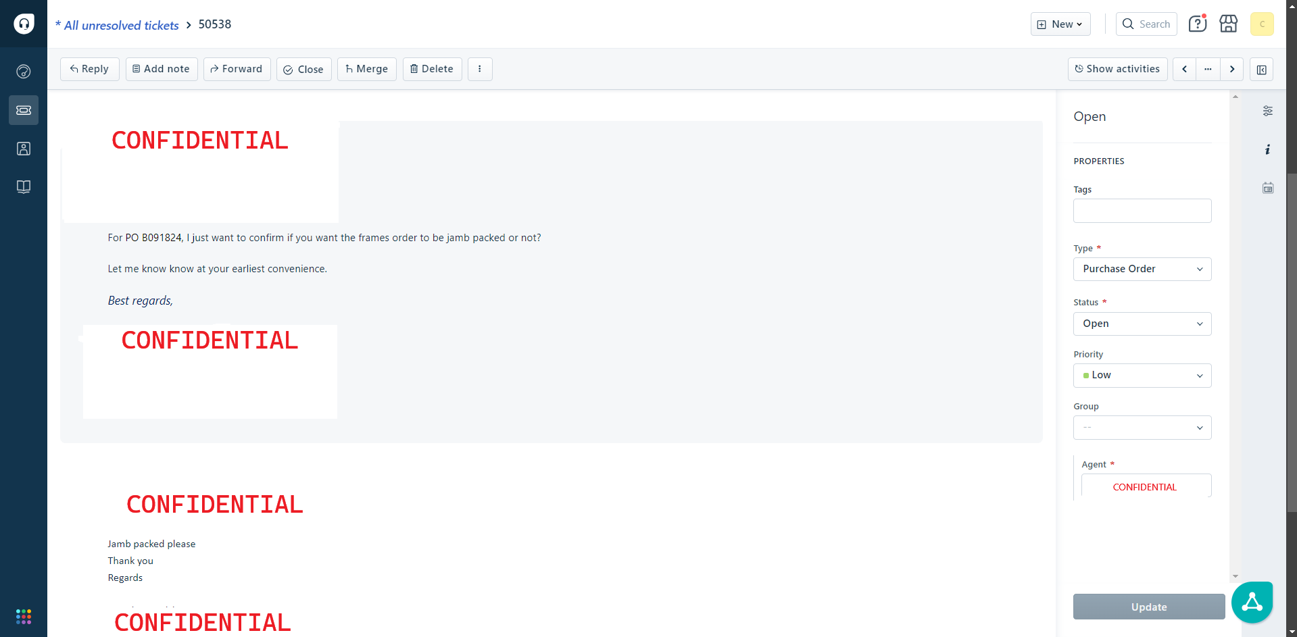Expand the Group dropdown
Image resolution: width=1297 pixels, height=637 pixels.
pos(1142,428)
